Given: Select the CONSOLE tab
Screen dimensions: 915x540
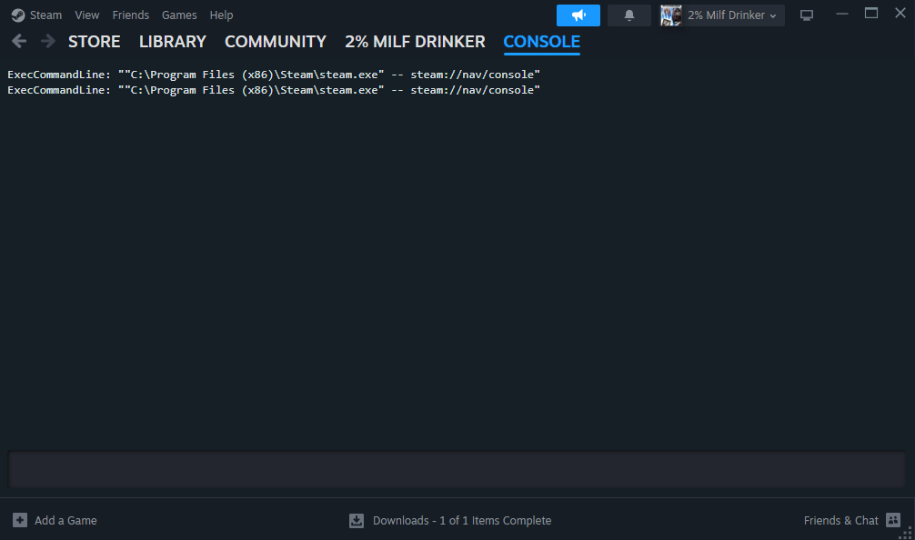Looking at the screenshot, I should [x=541, y=42].
